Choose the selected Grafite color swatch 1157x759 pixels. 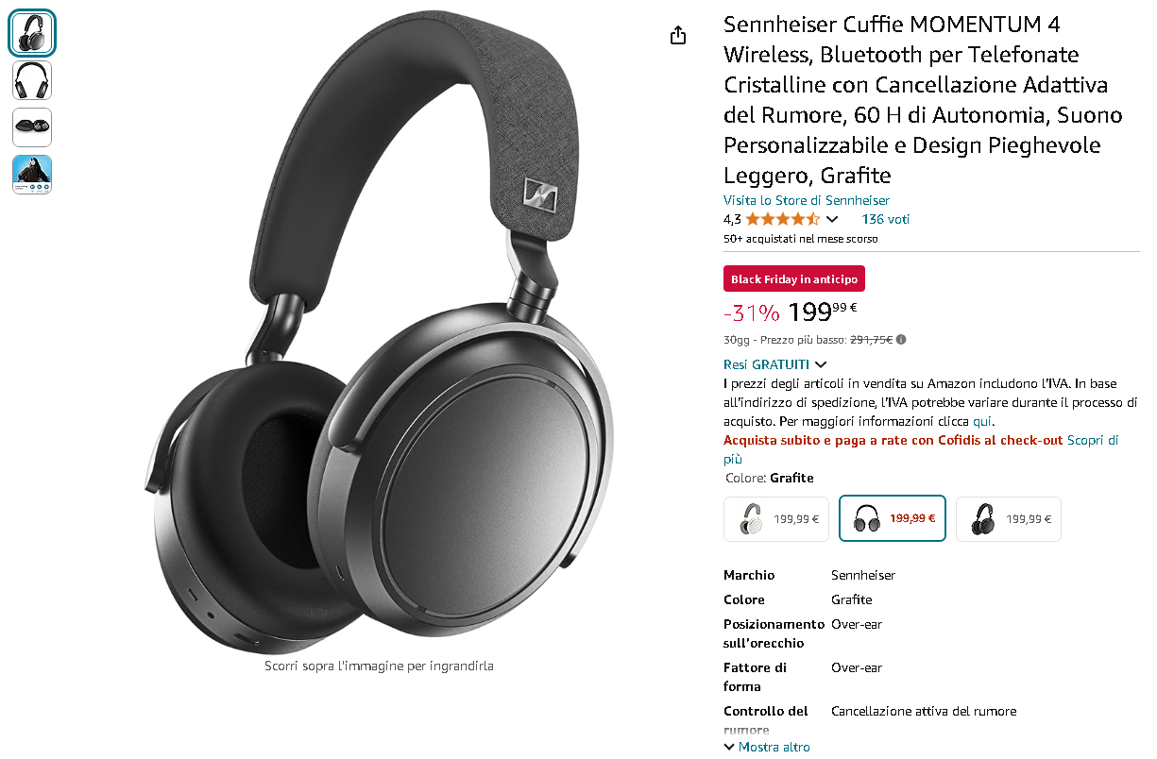(893, 518)
